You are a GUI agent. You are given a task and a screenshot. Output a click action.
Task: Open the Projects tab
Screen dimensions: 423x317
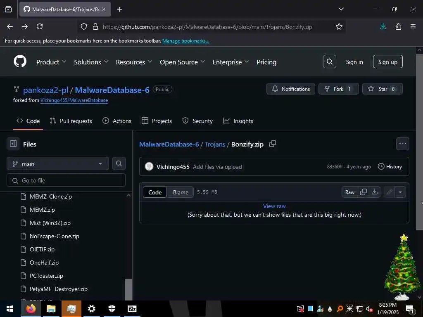pos(157,121)
